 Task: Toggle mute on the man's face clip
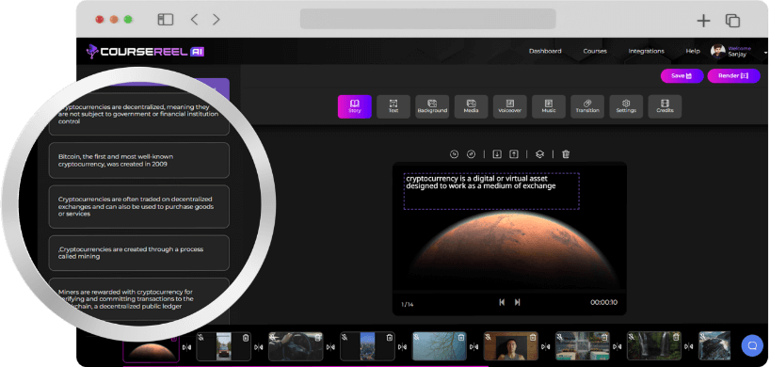pos(489,338)
